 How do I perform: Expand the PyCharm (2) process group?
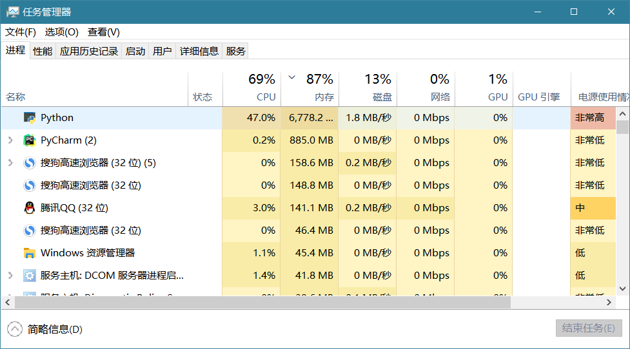(x=11, y=140)
